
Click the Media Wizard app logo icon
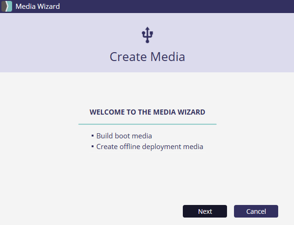tap(7, 7)
